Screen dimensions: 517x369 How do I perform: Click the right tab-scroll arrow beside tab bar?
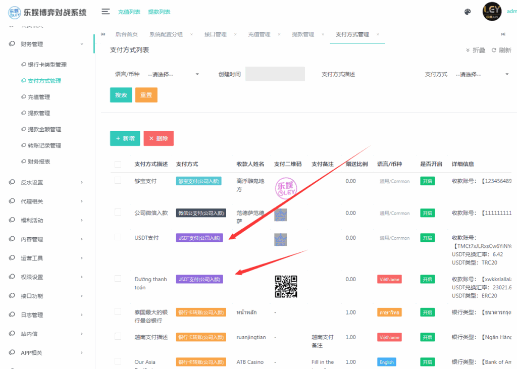point(502,33)
